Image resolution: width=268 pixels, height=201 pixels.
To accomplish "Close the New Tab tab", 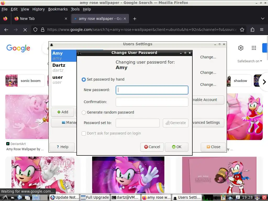I will 66,19.
